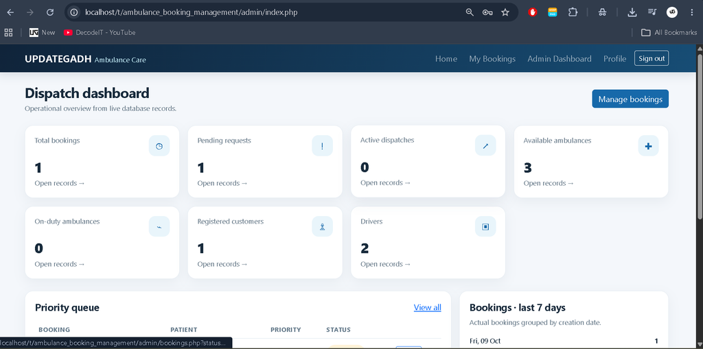
Task: Click the 'Bookings · last 7 days' heading
Action: click(x=518, y=307)
